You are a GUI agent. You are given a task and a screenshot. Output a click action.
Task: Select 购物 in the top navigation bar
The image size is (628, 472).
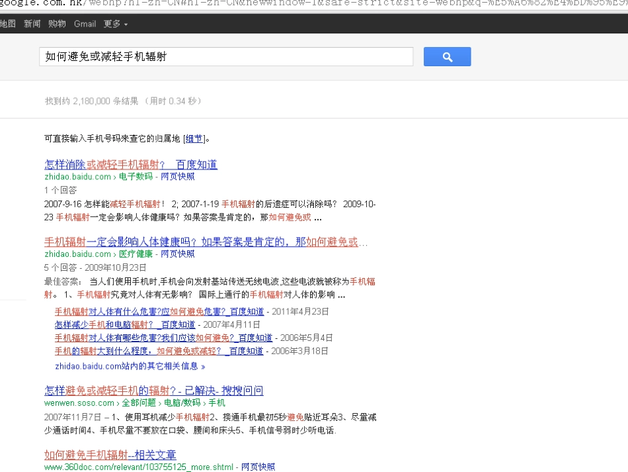tap(58, 24)
